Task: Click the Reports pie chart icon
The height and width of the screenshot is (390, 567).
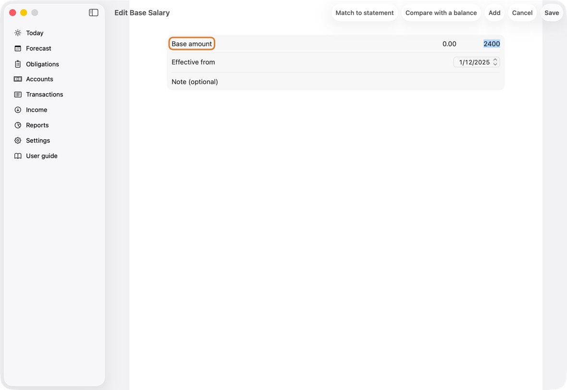Action: pos(18,125)
